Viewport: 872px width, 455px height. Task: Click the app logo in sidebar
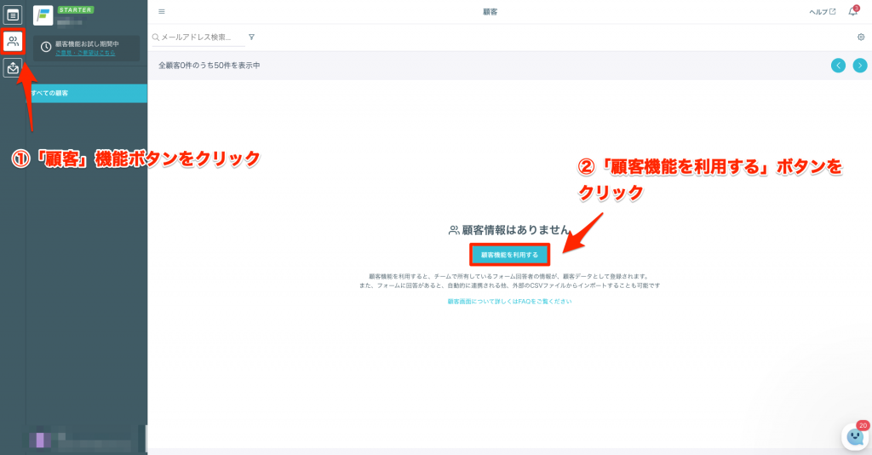(x=43, y=15)
